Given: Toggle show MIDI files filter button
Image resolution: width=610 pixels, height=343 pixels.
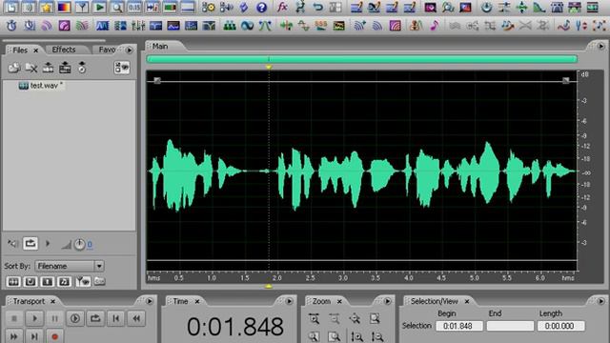Looking at the screenshot, I should coord(64,281).
